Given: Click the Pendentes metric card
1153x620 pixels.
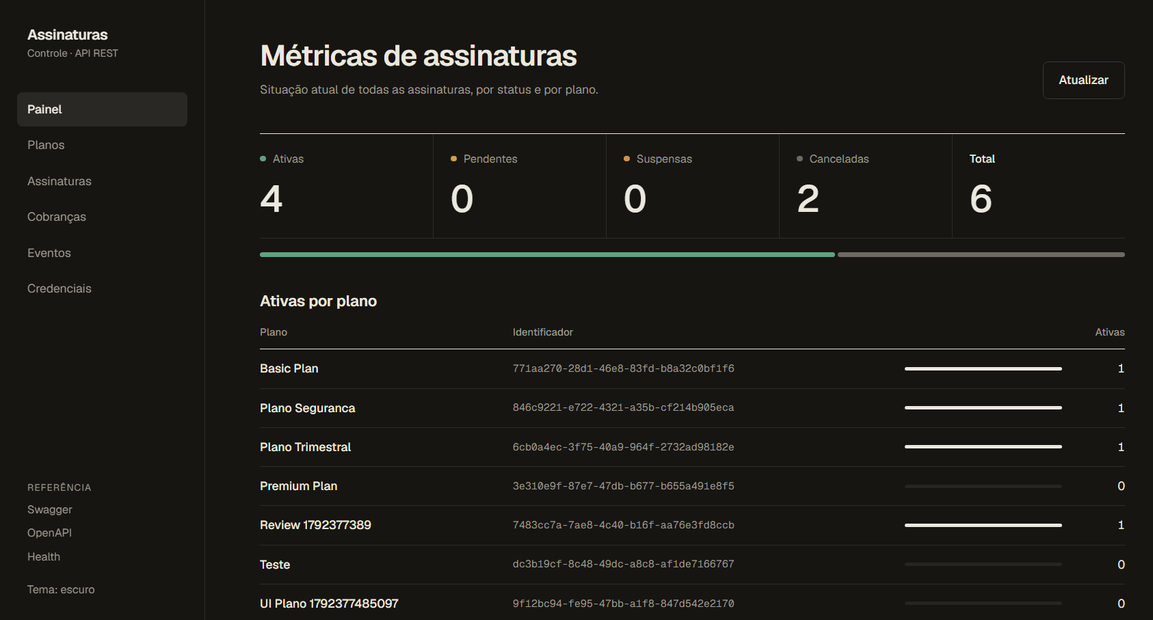Looking at the screenshot, I should click(520, 186).
